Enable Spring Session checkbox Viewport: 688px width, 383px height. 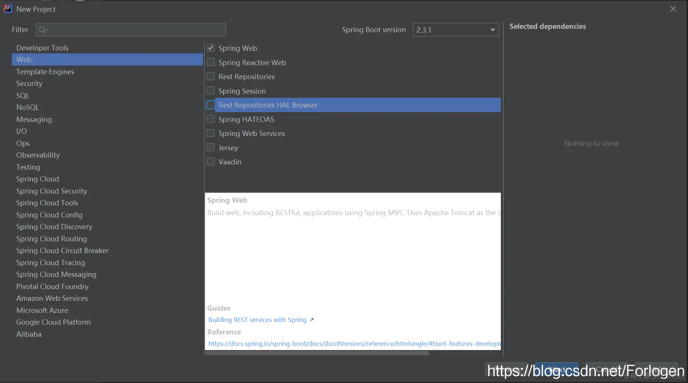(x=211, y=91)
